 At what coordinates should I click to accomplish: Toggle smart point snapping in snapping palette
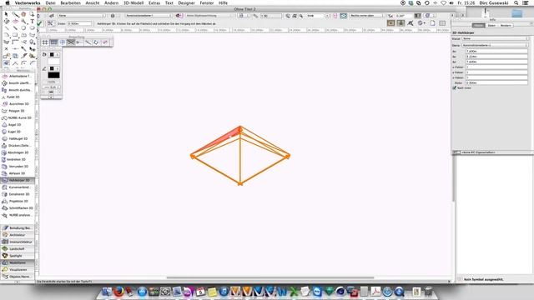pyautogui.click(x=79, y=42)
